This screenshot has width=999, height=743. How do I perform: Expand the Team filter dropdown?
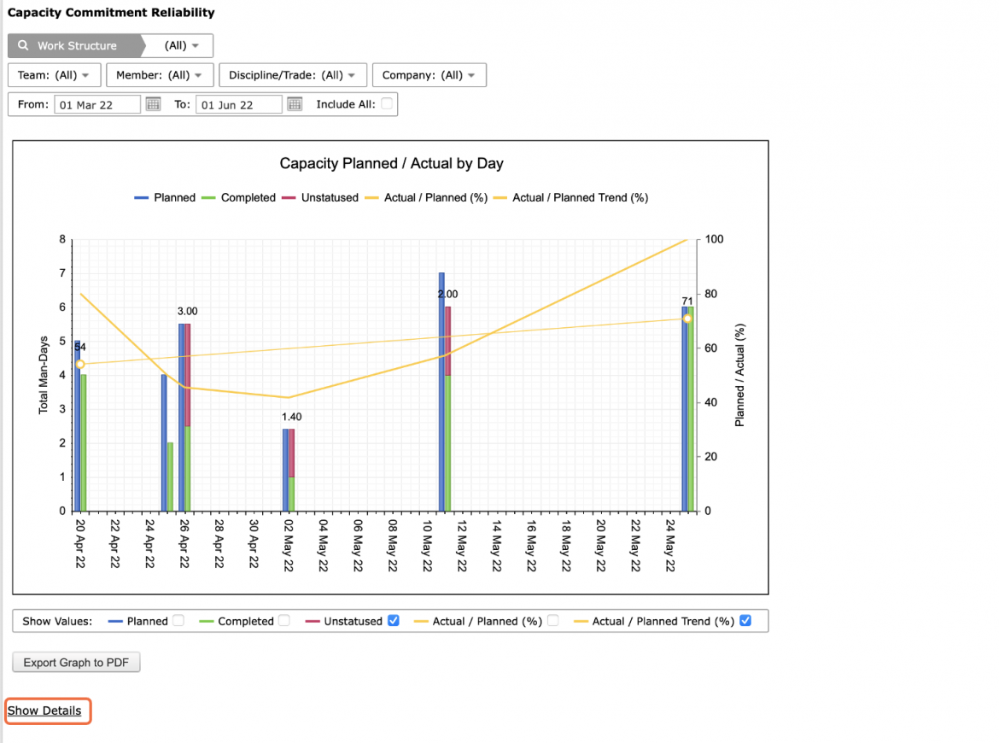coord(54,75)
